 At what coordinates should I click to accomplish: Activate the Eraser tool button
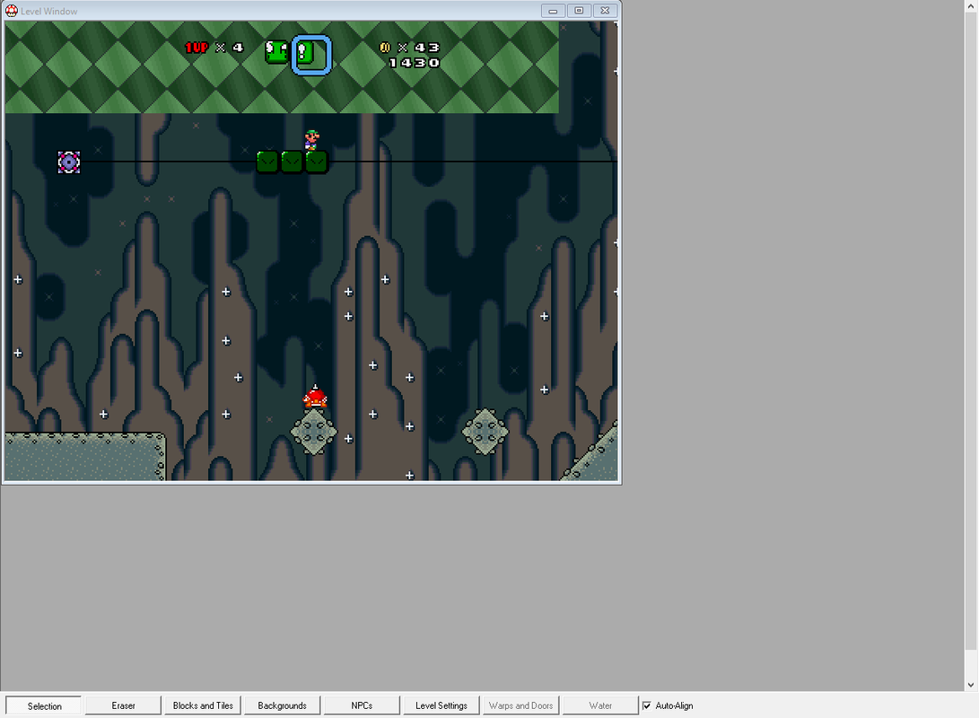[123, 705]
